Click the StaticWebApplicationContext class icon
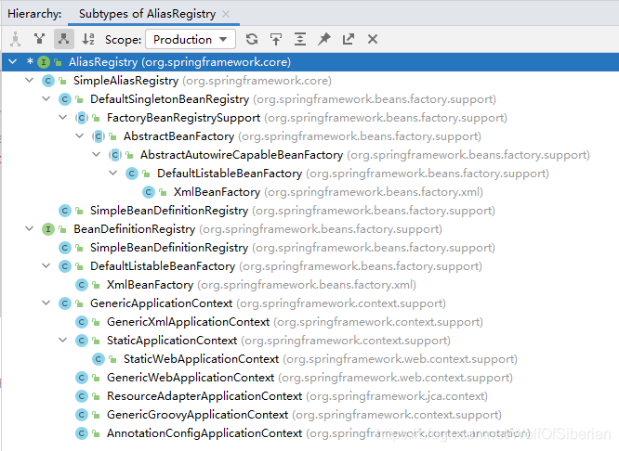The image size is (619, 451). click(x=99, y=359)
